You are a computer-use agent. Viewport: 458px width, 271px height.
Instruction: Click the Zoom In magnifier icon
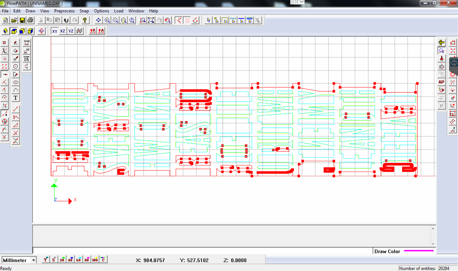107,20
